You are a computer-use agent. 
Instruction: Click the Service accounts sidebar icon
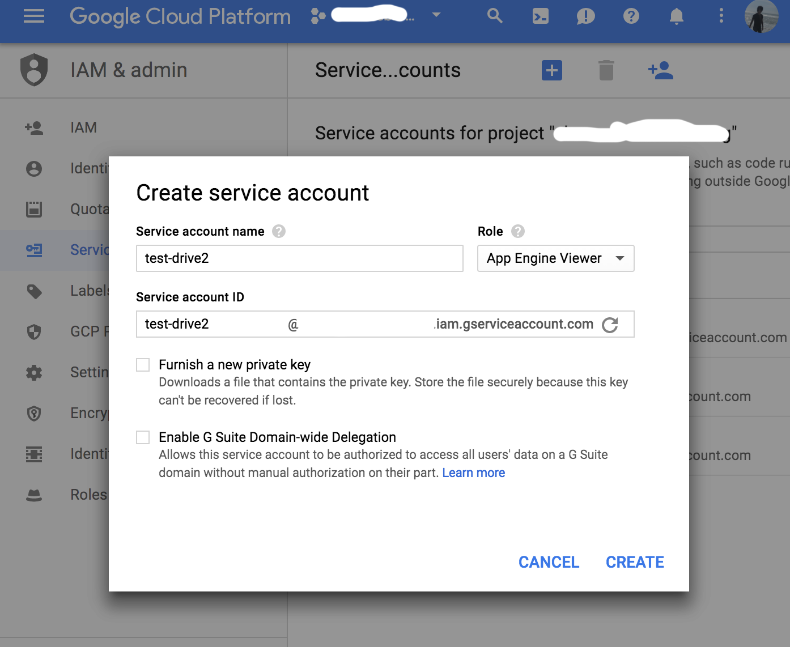click(34, 250)
